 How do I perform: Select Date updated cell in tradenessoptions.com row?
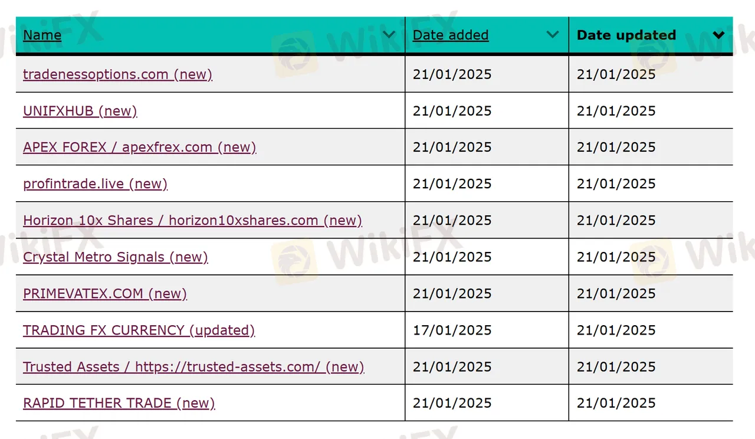coord(651,74)
